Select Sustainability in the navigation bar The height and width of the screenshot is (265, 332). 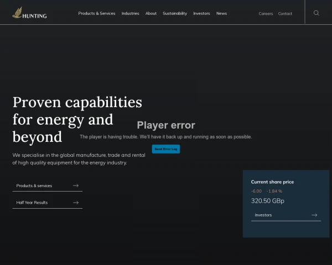[x=175, y=13]
